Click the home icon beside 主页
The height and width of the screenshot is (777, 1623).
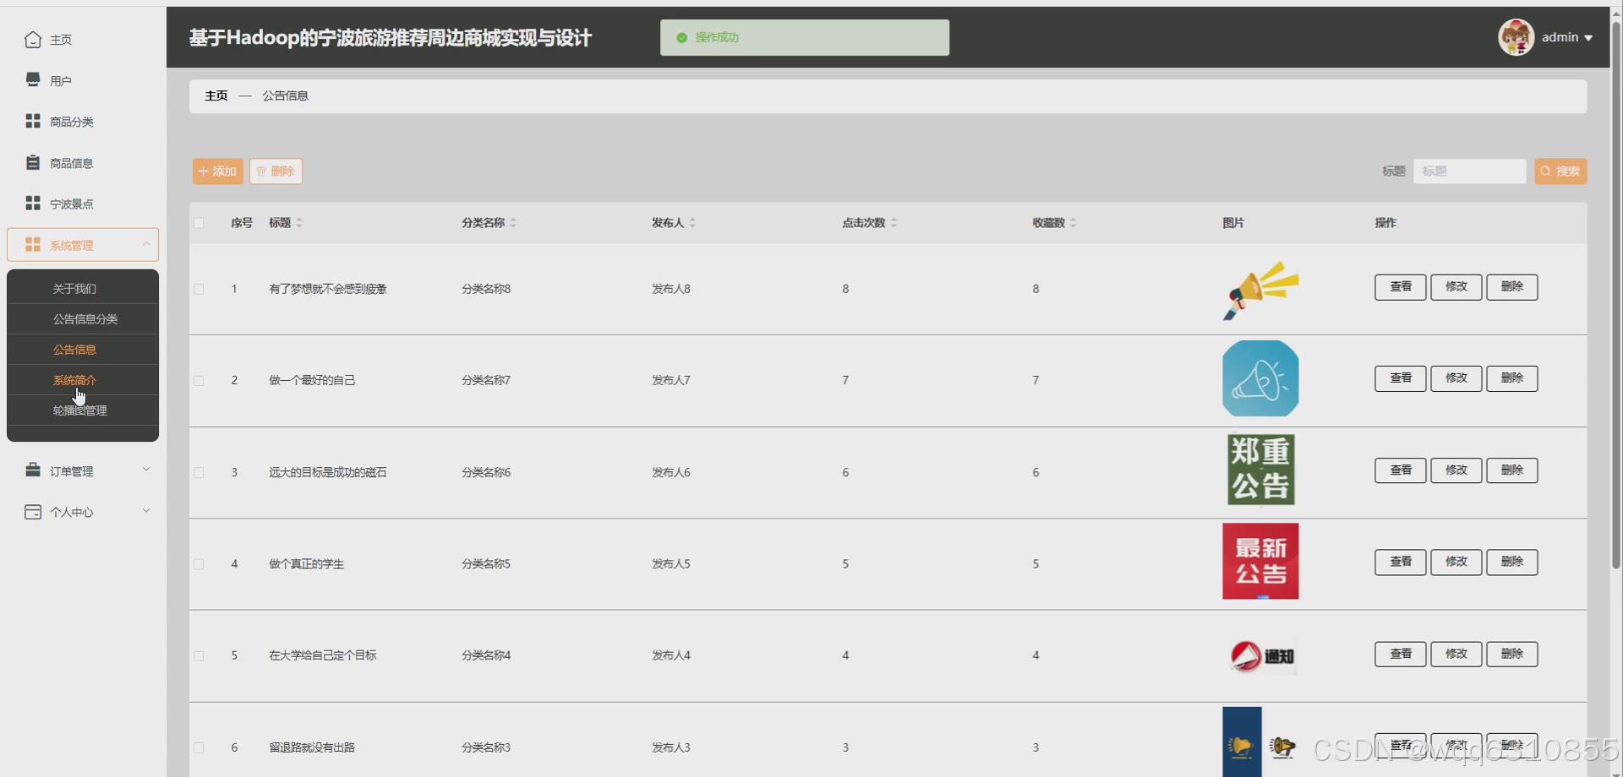(x=33, y=40)
